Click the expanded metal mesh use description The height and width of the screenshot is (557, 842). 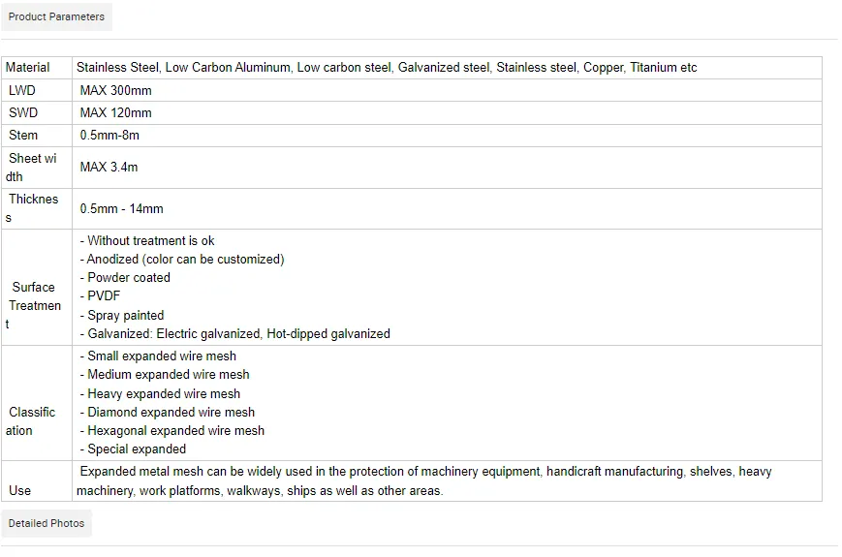click(x=425, y=481)
